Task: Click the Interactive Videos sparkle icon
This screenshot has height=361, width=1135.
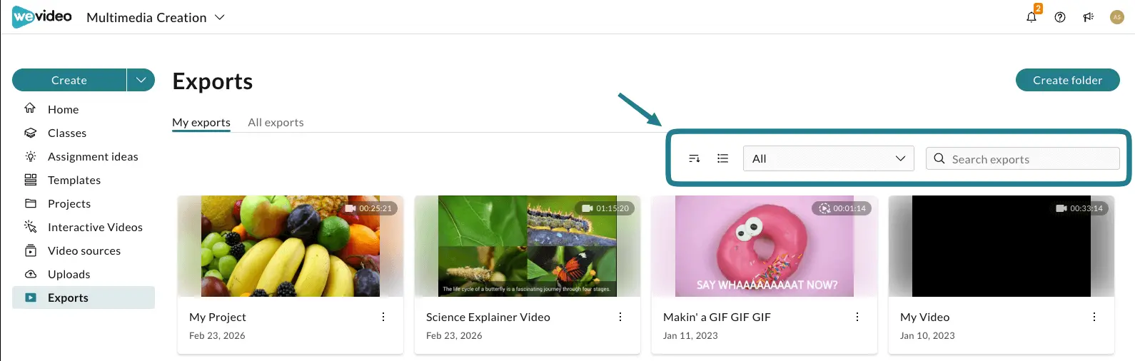Action: point(31,227)
